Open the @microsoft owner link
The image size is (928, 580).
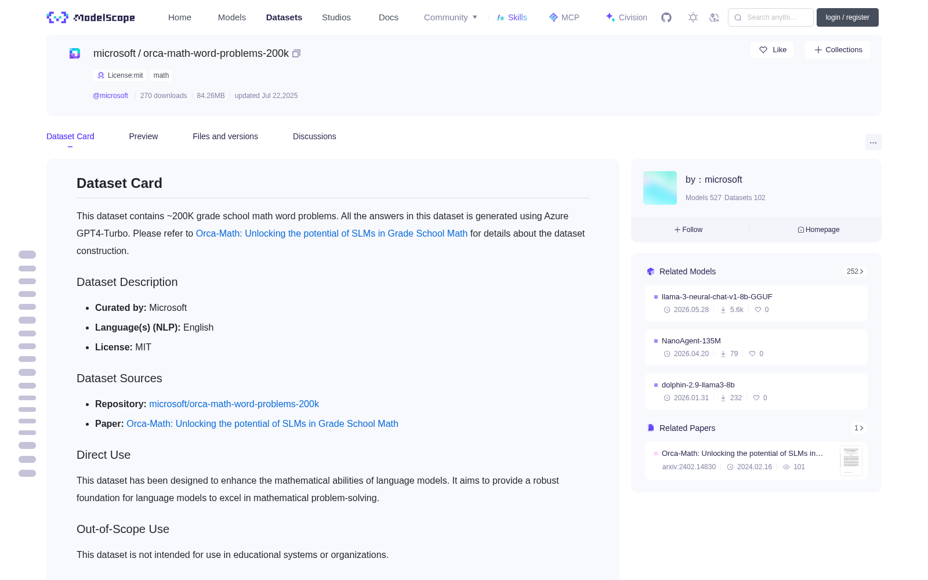coord(110,96)
